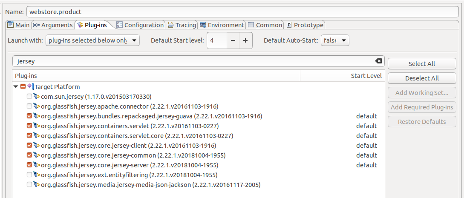The width and height of the screenshot is (464, 198).
Task: Click the com.sun.jersey plug-in icon
Action: [37, 97]
